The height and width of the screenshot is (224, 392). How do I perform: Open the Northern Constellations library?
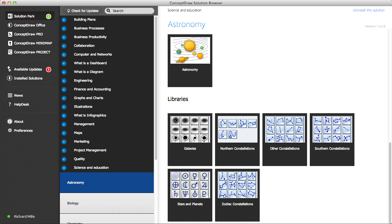click(237, 140)
